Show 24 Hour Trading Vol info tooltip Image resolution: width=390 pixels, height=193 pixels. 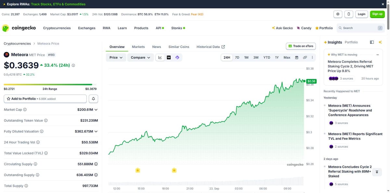[x=38, y=142]
